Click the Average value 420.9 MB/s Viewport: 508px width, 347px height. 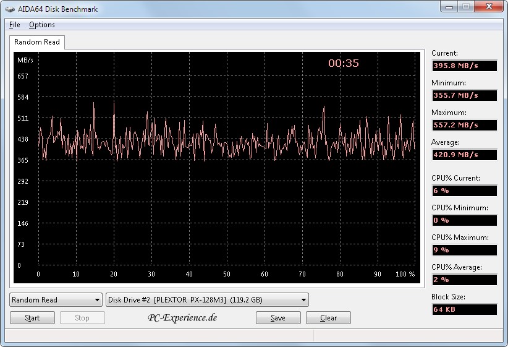[x=464, y=155]
